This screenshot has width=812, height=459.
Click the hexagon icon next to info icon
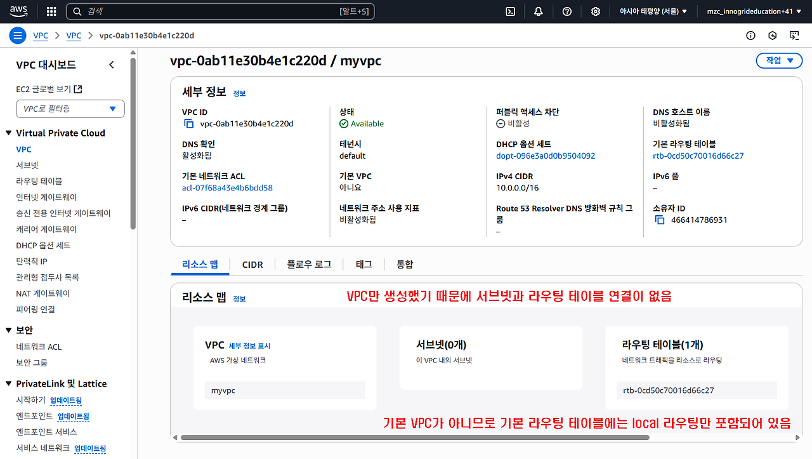pos(773,36)
